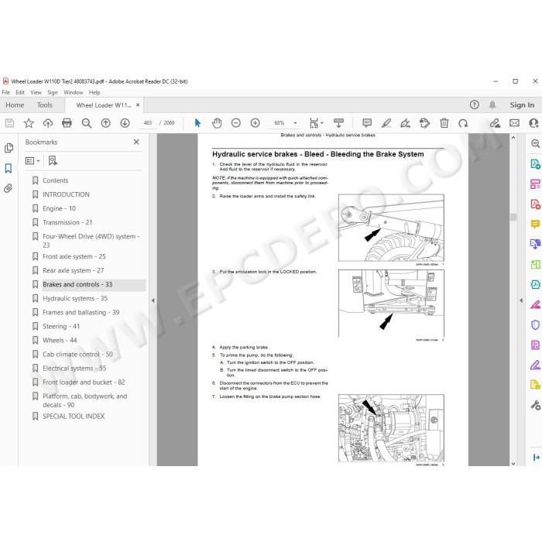The height and width of the screenshot is (542, 542).
Task: Click the Zoom out minus icon
Action: pos(235,122)
